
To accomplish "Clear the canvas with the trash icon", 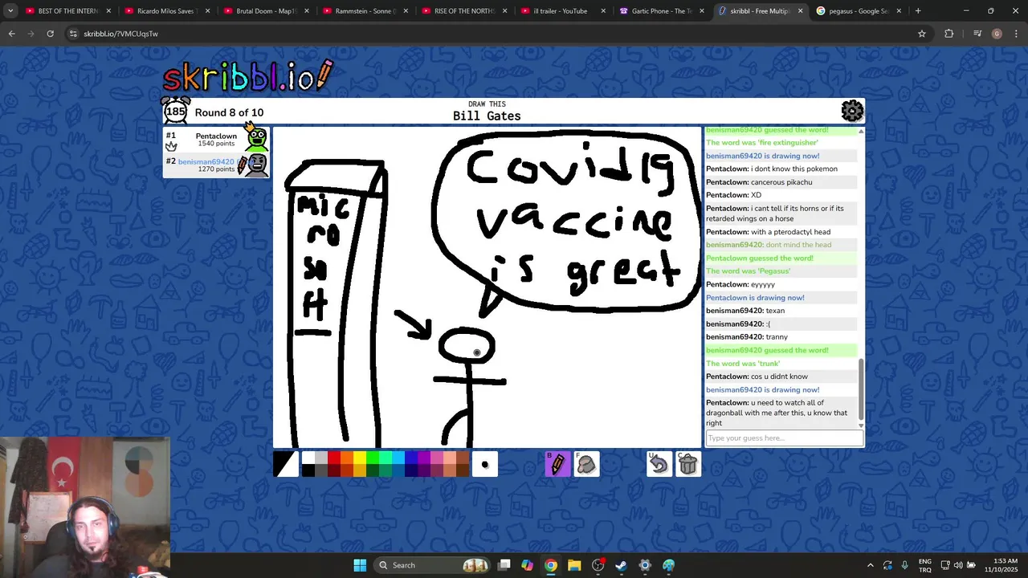I will pyautogui.click(x=687, y=464).
